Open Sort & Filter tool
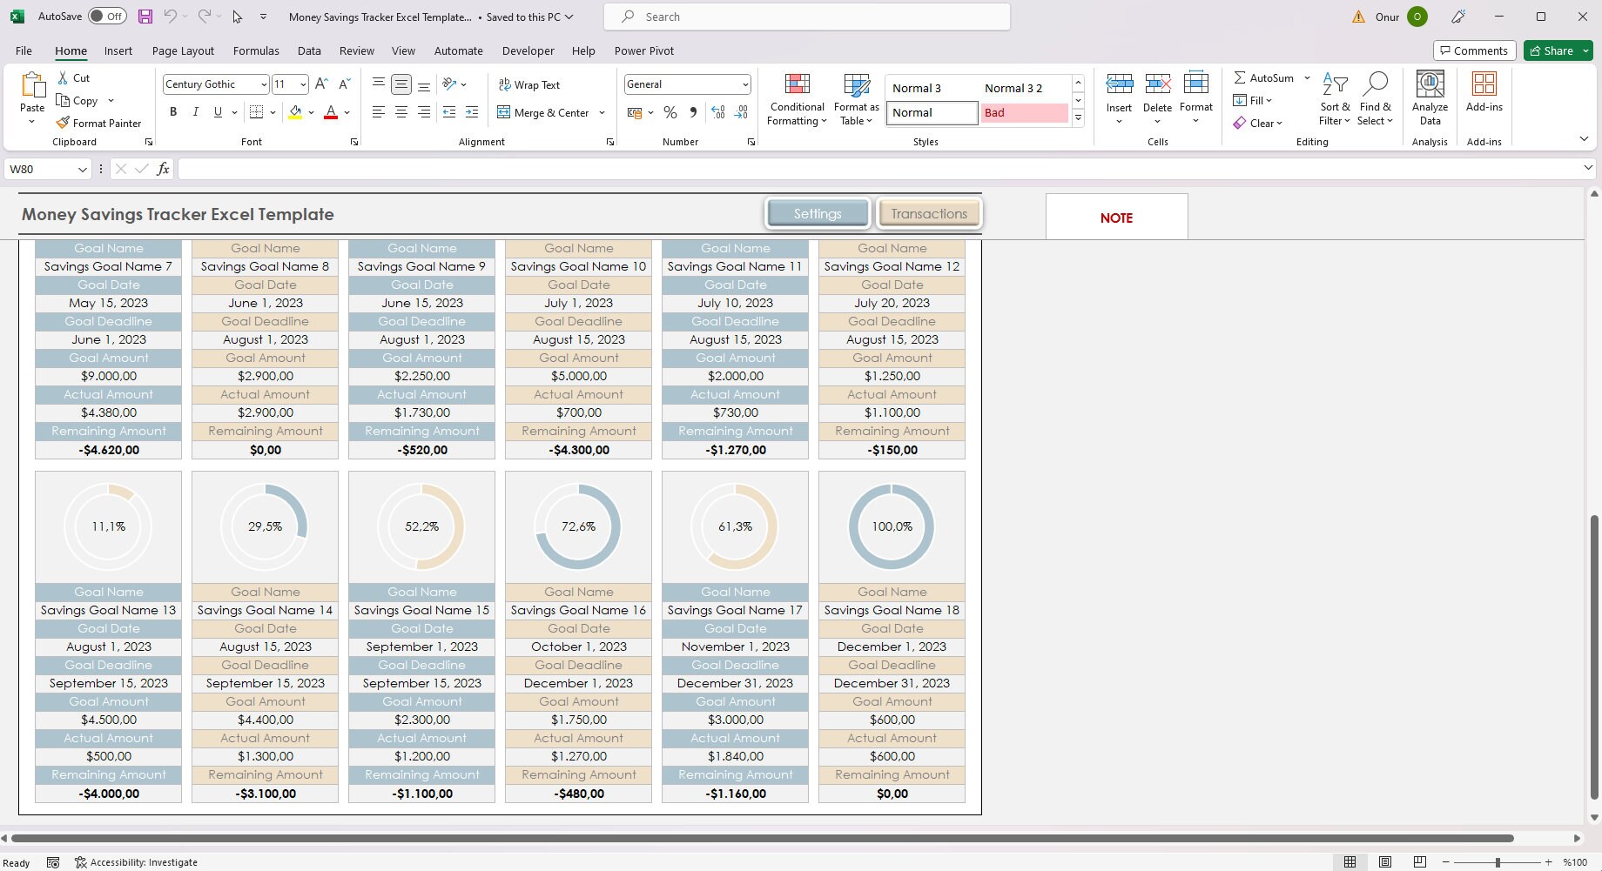This screenshot has width=1602, height=871. [1334, 98]
